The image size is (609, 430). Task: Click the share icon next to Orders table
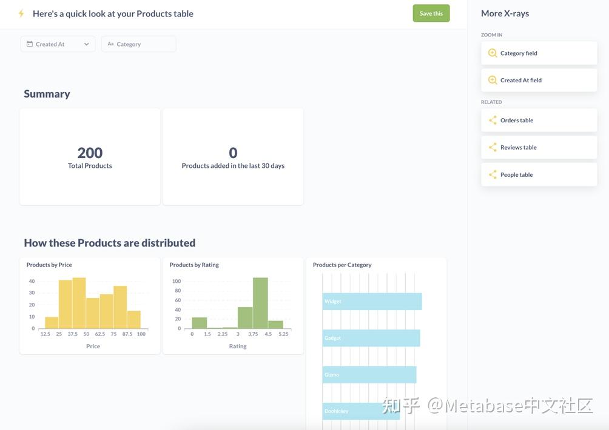[493, 120]
